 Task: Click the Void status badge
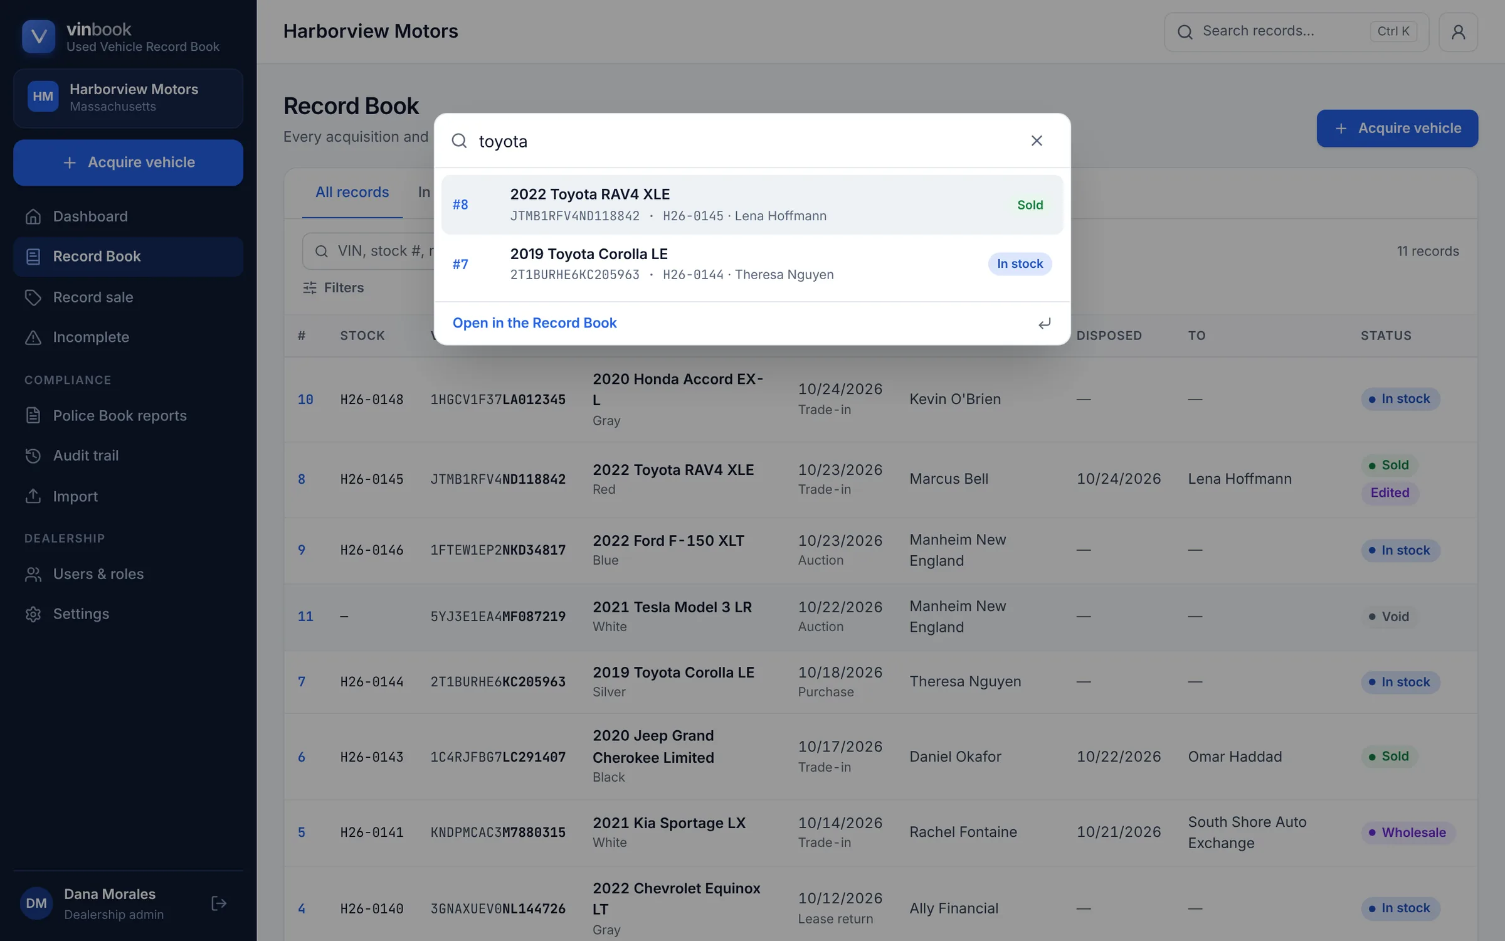tap(1388, 617)
